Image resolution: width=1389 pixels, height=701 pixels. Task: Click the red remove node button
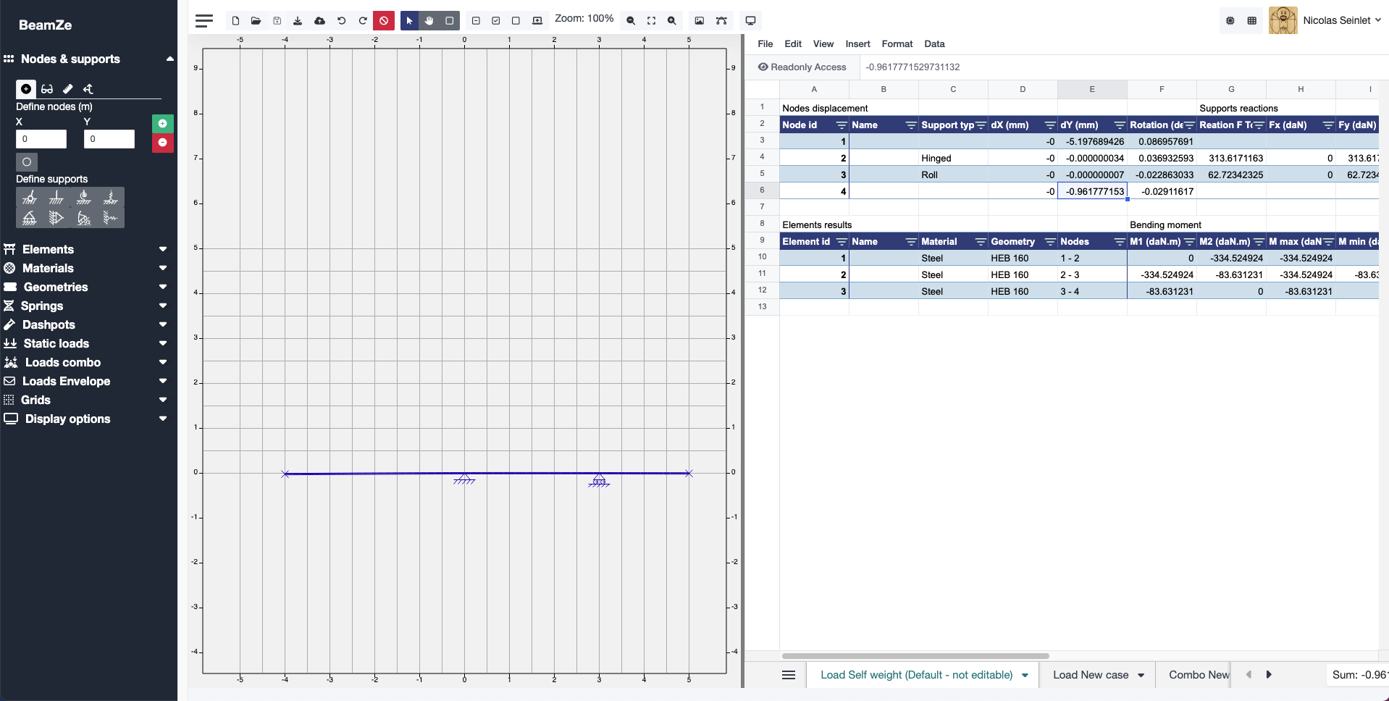(162, 142)
